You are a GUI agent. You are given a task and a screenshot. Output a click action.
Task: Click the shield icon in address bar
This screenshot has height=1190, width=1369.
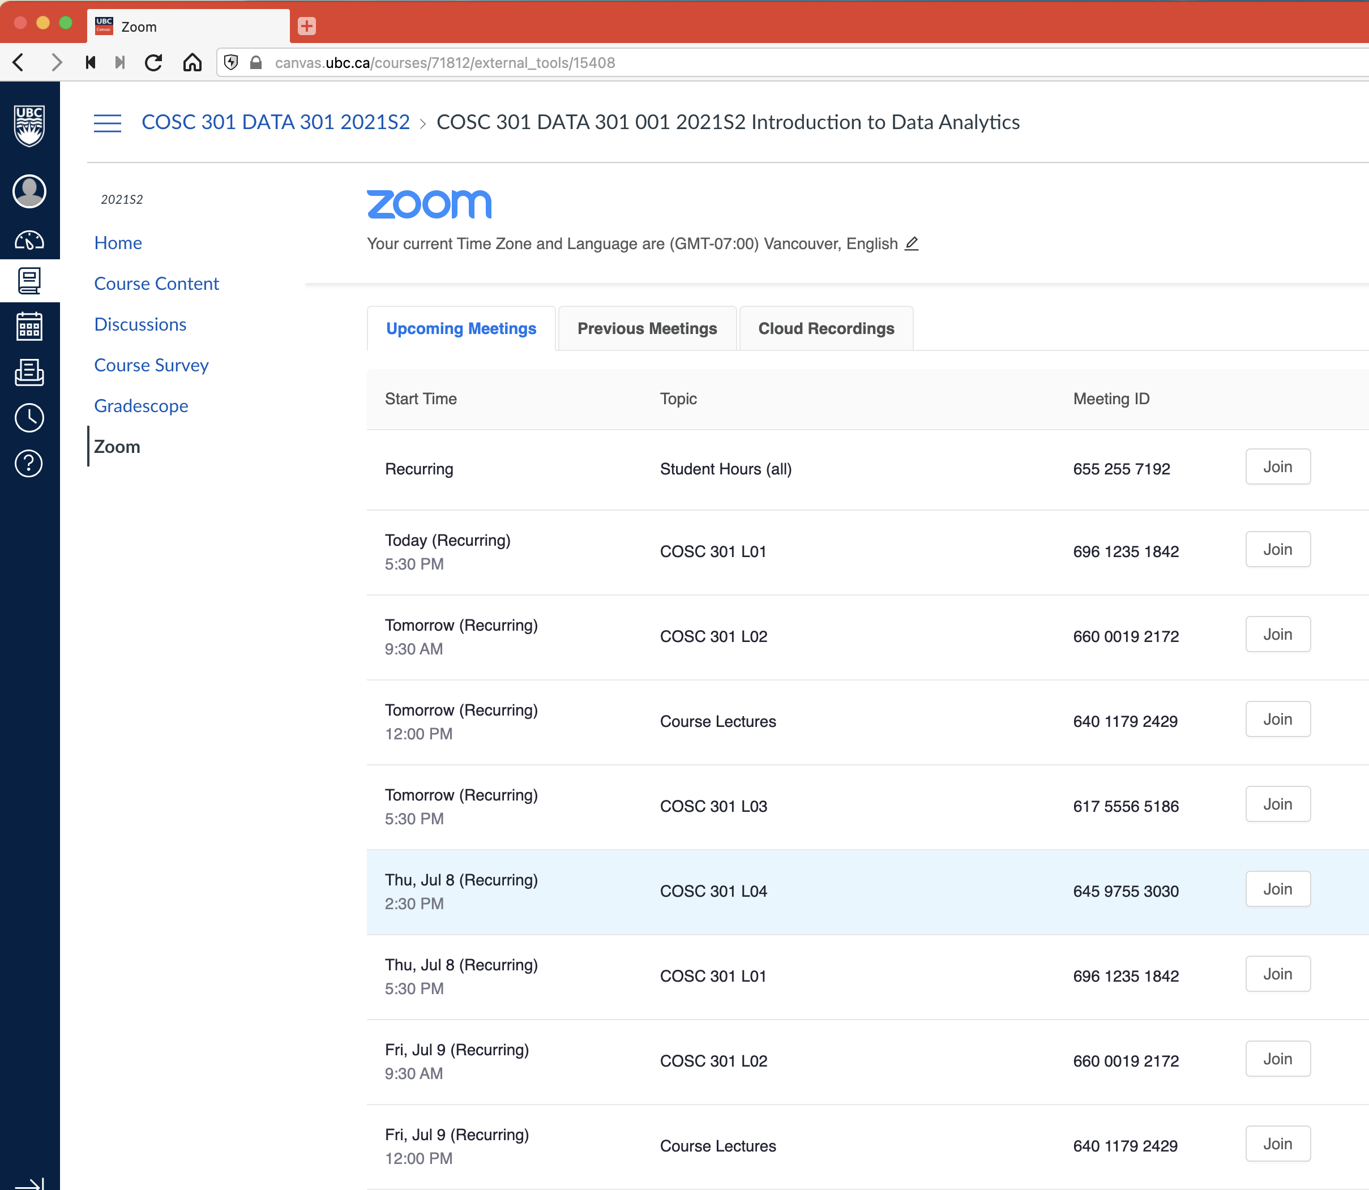point(231,62)
